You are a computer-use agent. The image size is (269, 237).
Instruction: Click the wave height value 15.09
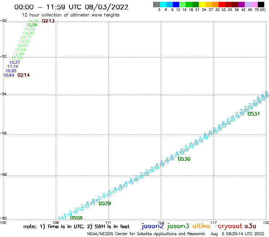coord(32,25)
